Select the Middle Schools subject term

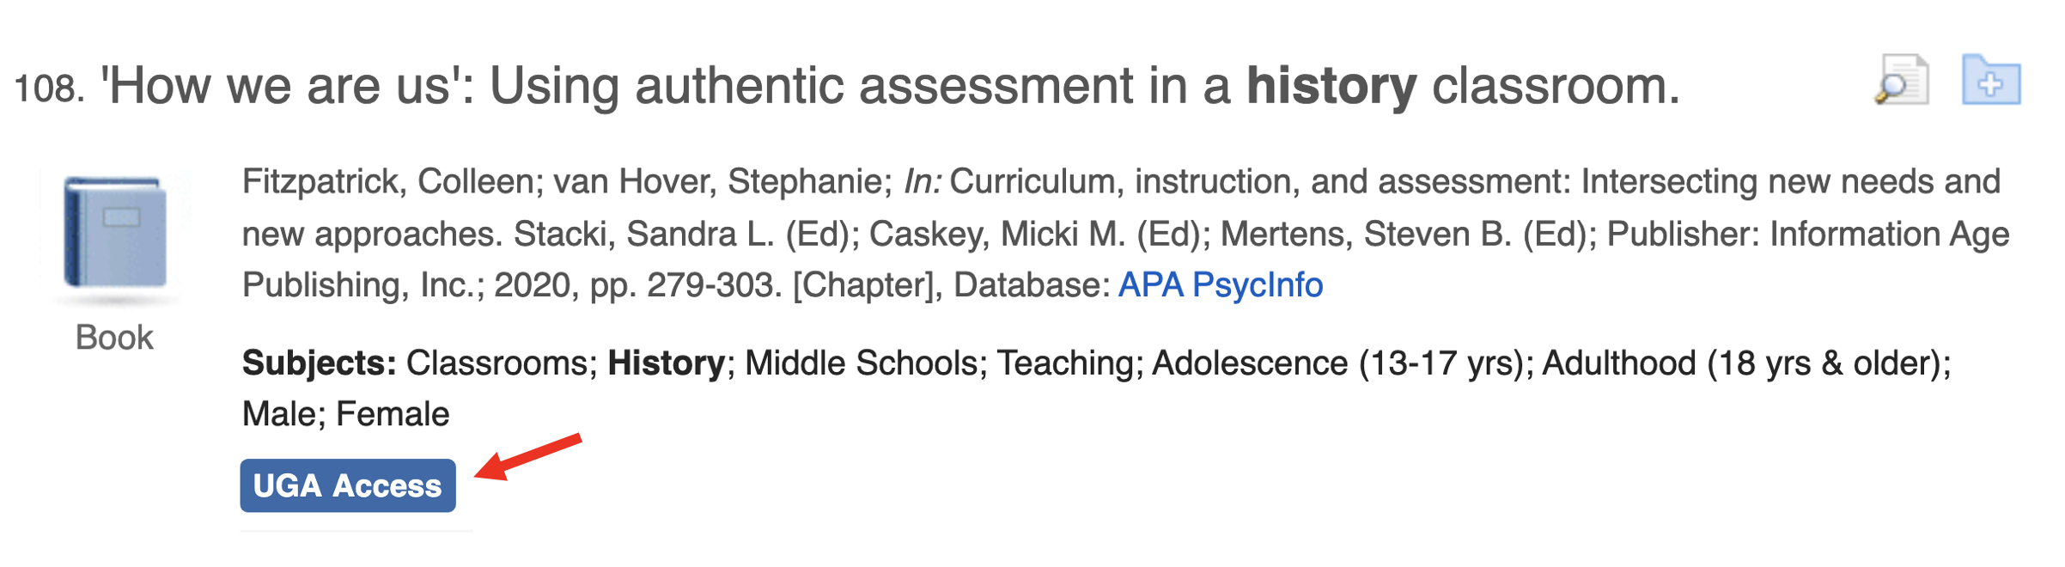[x=861, y=363]
